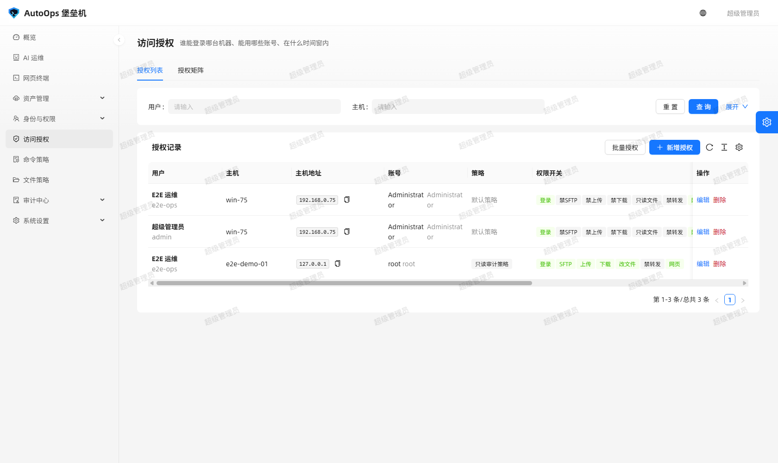Open 网页终端 in the sidebar
The height and width of the screenshot is (463, 778).
59,78
